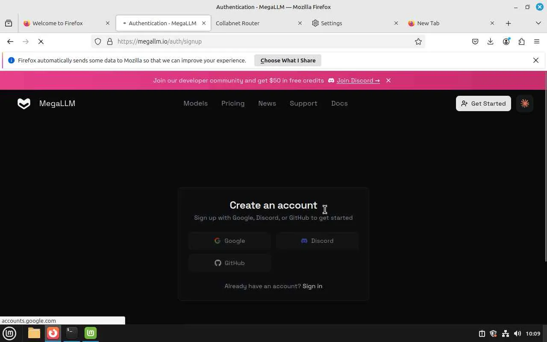Click the Get Started button
Screen dimensions: 547x342
pyautogui.click(x=483, y=103)
